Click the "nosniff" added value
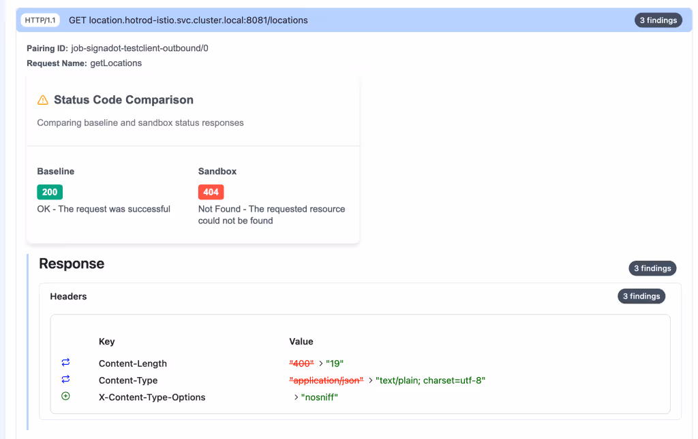This screenshot has width=698, height=439. (x=319, y=397)
